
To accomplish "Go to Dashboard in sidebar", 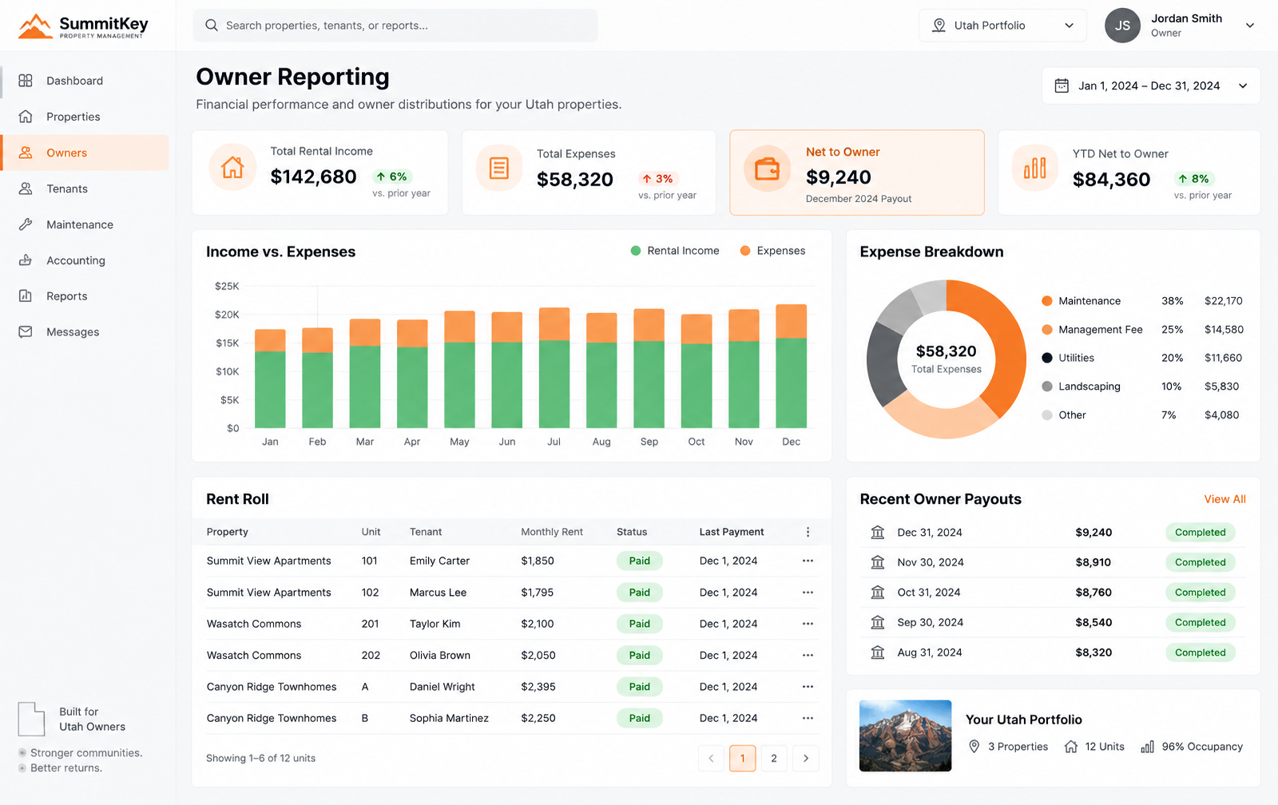I will [x=85, y=81].
